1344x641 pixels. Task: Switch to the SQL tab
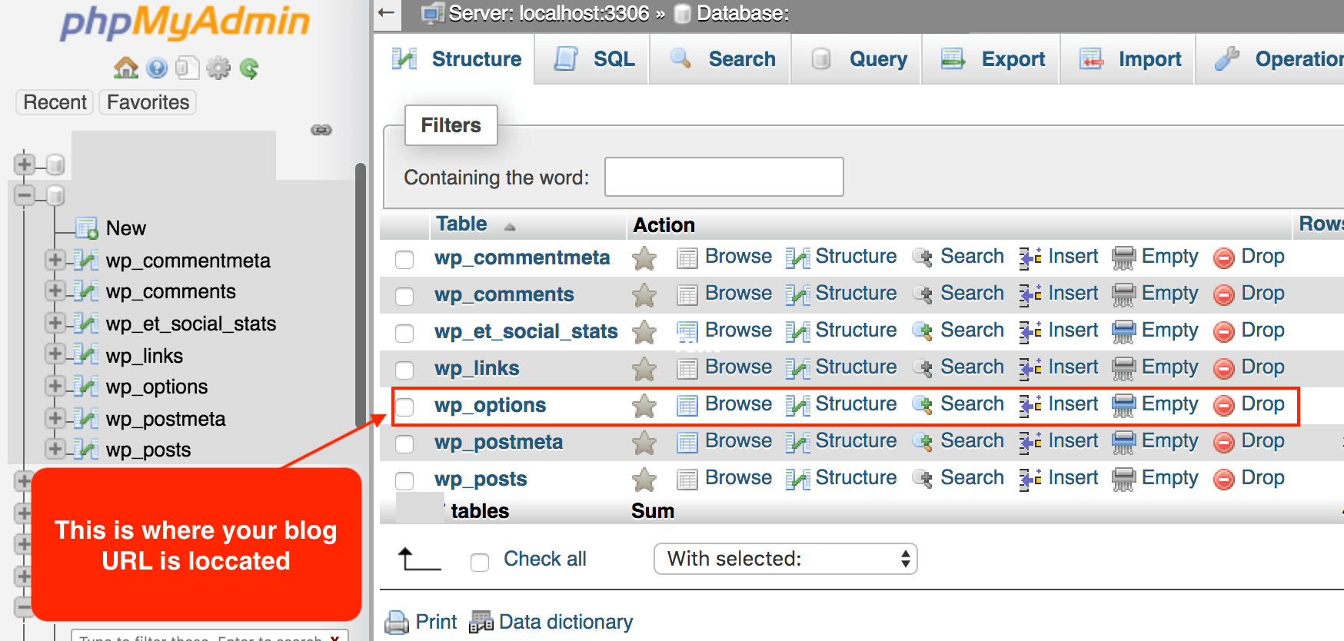(x=594, y=59)
